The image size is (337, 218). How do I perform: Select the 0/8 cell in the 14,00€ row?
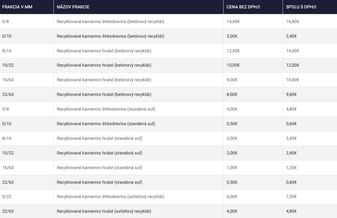tap(27, 21)
